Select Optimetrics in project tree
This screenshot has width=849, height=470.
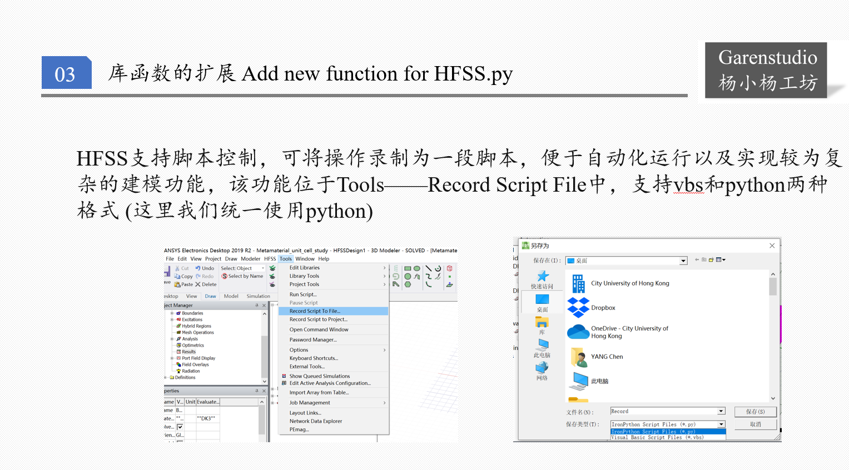pyautogui.click(x=190, y=346)
